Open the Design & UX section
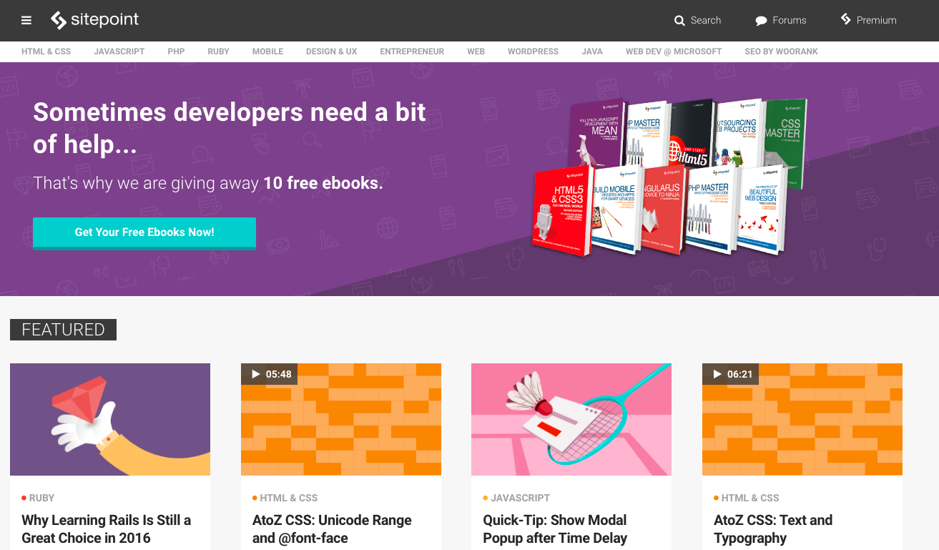The width and height of the screenshot is (939, 550). (x=331, y=51)
